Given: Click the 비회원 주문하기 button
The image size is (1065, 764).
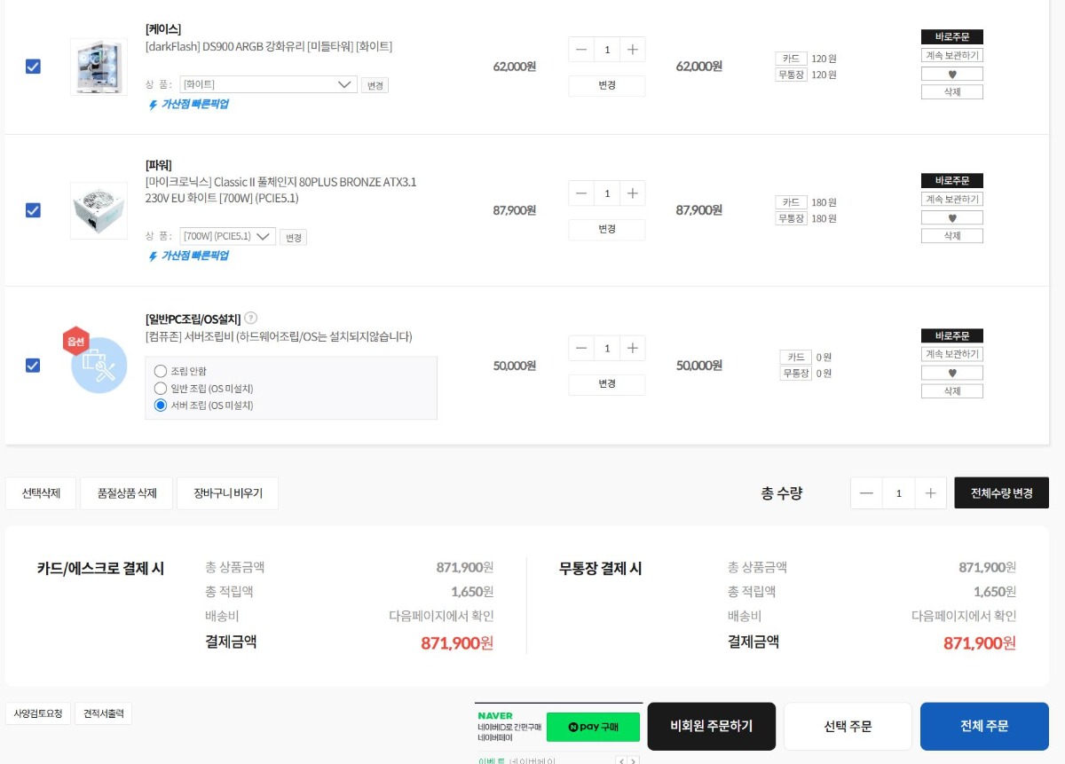Looking at the screenshot, I should tap(711, 726).
